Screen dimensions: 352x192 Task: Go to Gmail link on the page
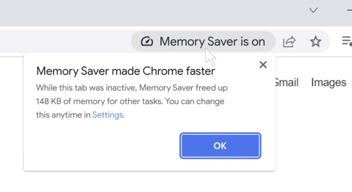click(x=287, y=82)
